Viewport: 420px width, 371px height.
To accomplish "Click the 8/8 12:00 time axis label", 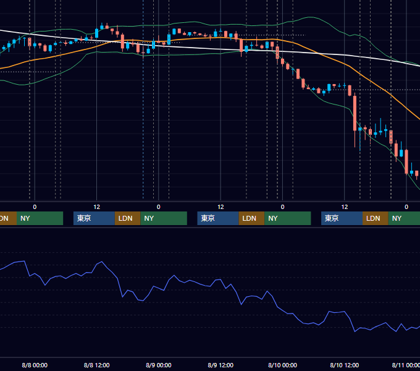I will point(97,365).
